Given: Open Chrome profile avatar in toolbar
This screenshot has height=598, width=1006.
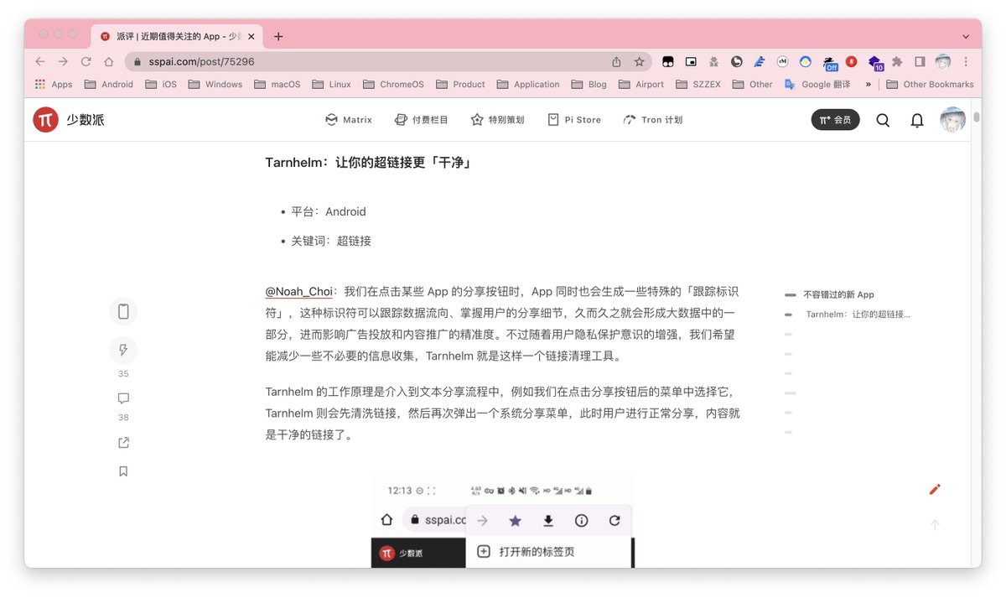Looking at the screenshot, I should 943,61.
